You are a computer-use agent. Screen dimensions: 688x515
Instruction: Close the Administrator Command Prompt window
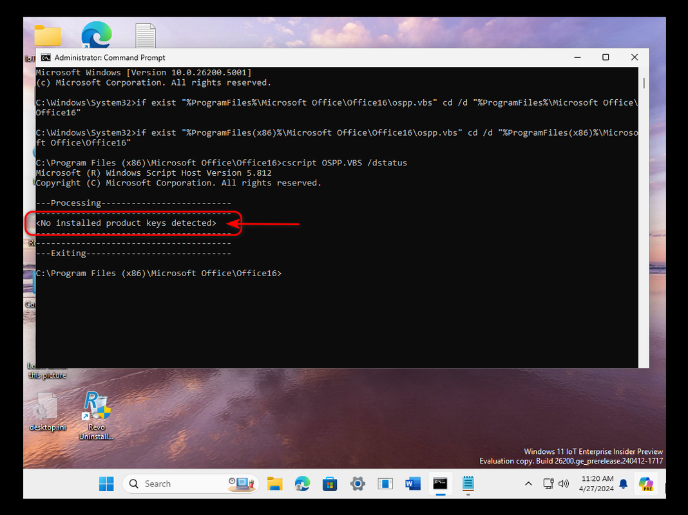click(635, 57)
